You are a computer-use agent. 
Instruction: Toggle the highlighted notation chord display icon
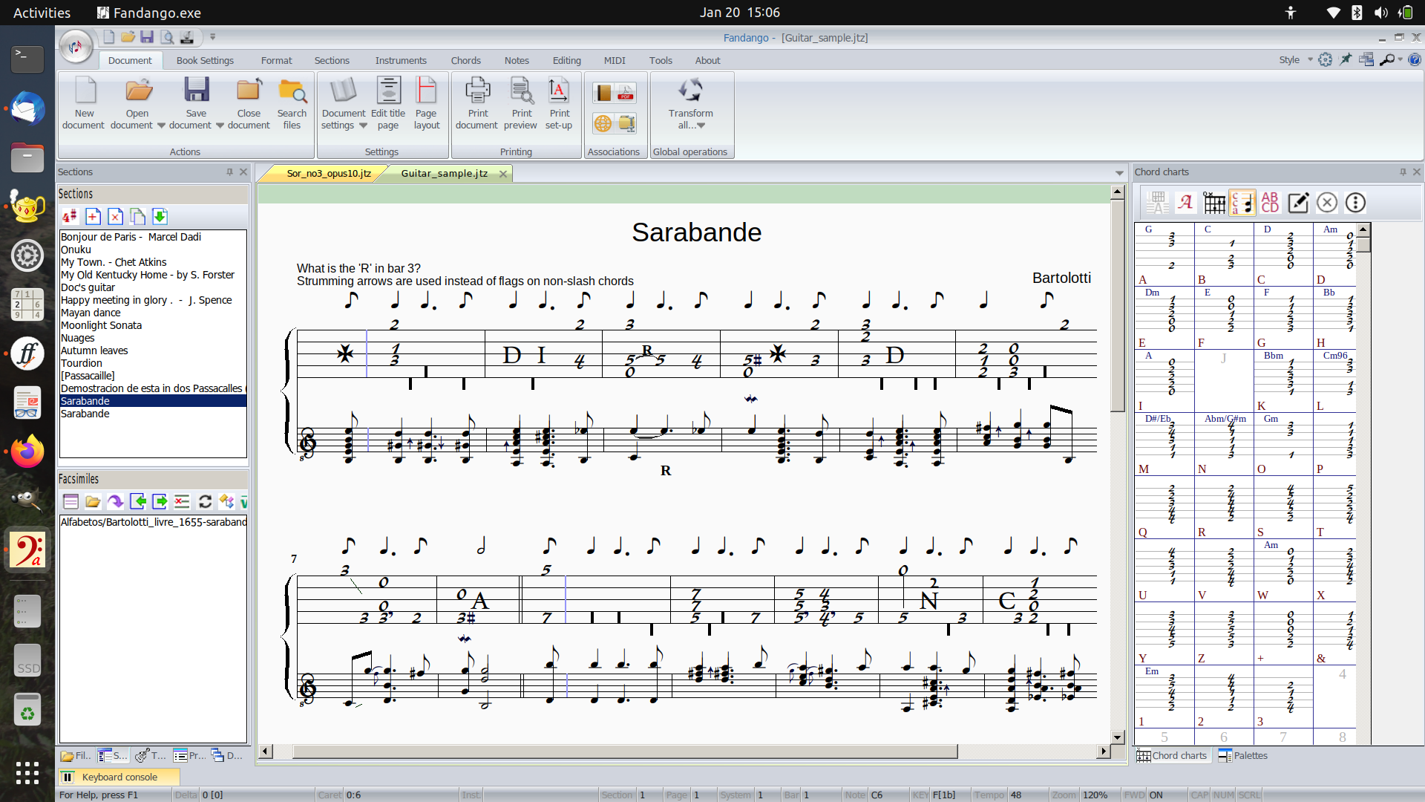point(1242,203)
